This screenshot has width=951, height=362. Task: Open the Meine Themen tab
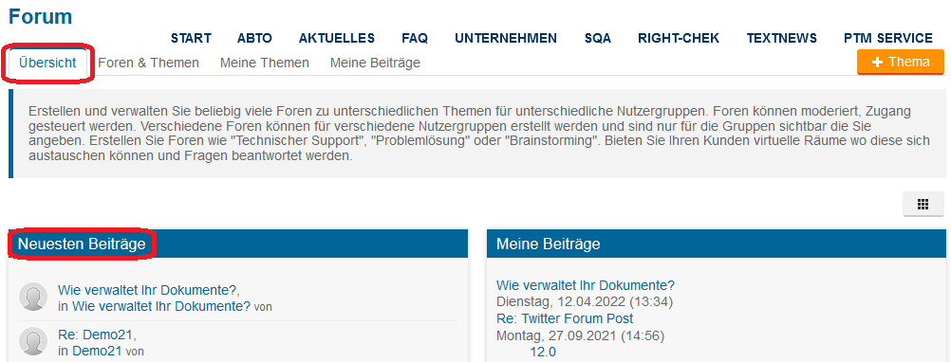(265, 63)
